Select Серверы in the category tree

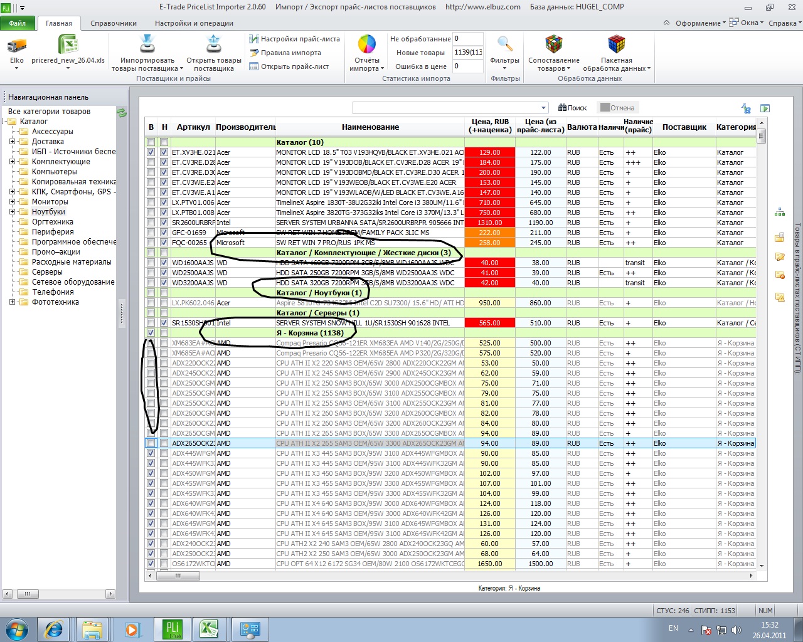click(47, 272)
